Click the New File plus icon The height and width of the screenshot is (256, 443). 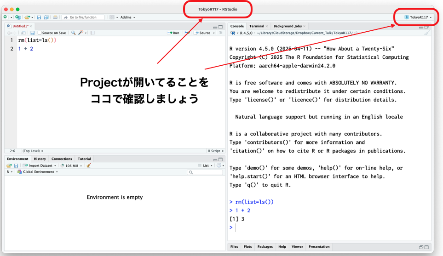(x=5, y=17)
